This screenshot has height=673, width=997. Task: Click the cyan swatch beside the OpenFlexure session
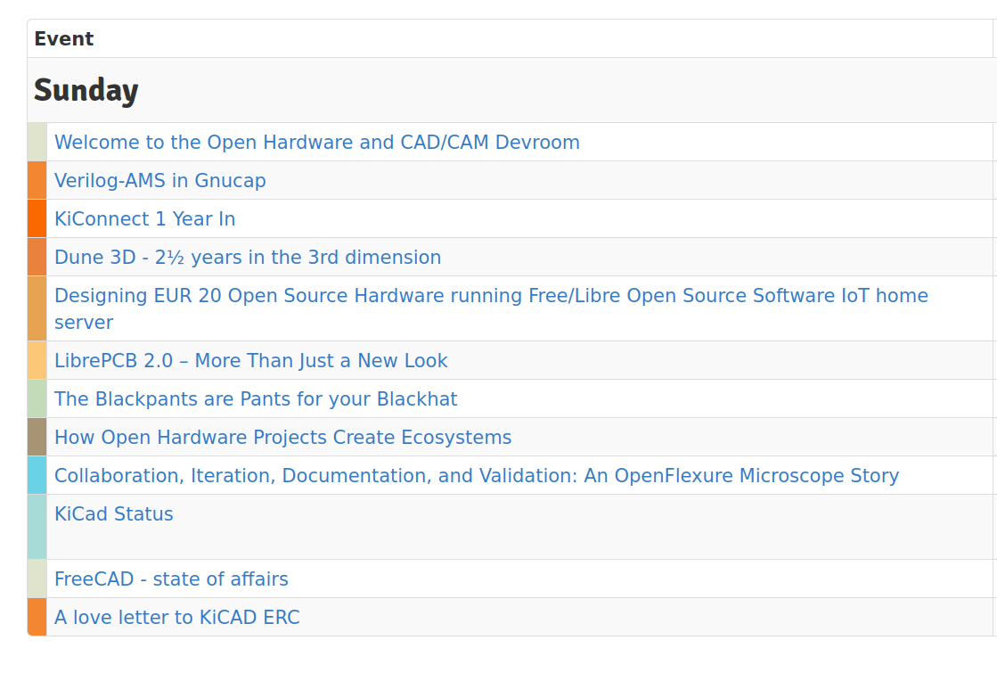tap(37, 475)
